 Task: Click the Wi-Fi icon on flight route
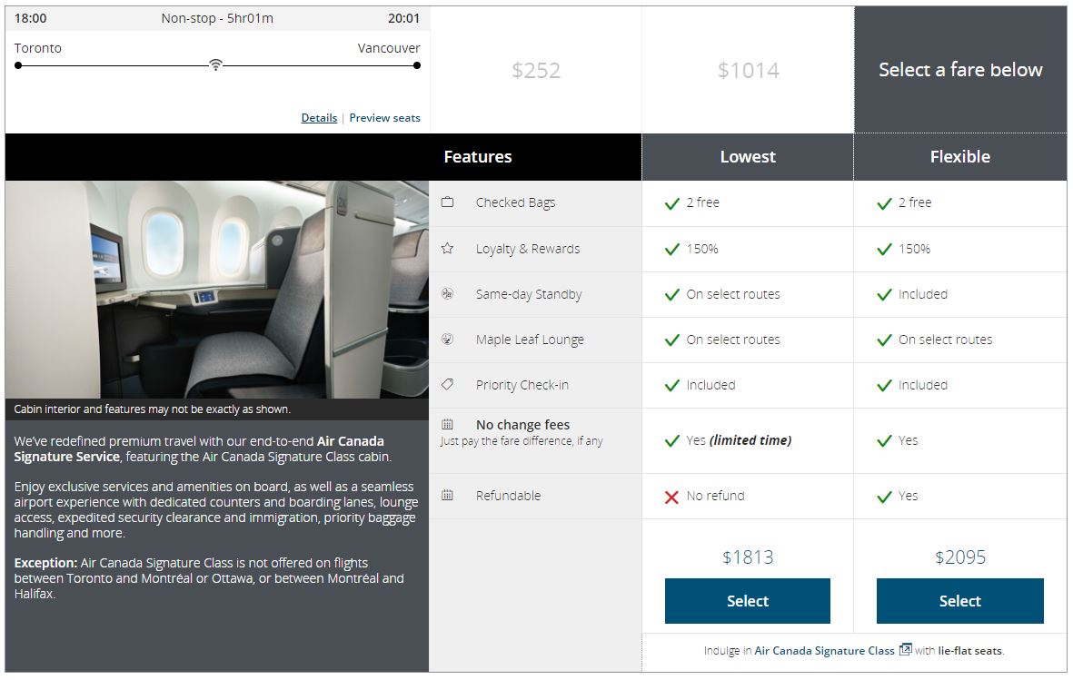click(x=215, y=64)
